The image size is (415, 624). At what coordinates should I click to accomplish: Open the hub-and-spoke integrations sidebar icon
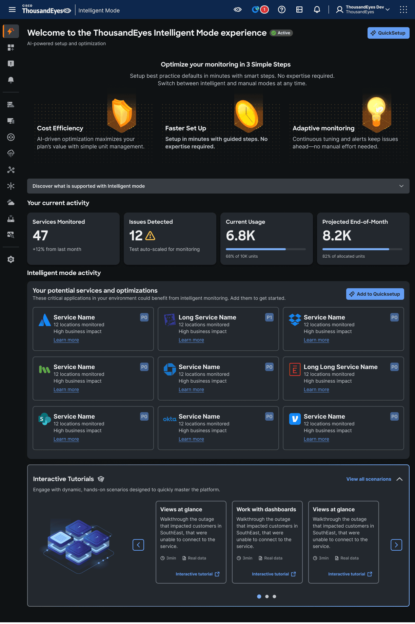pyautogui.click(x=11, y=186)
